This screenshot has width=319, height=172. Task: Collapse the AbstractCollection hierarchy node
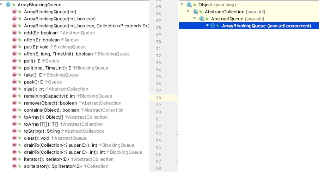pos(188,12)
